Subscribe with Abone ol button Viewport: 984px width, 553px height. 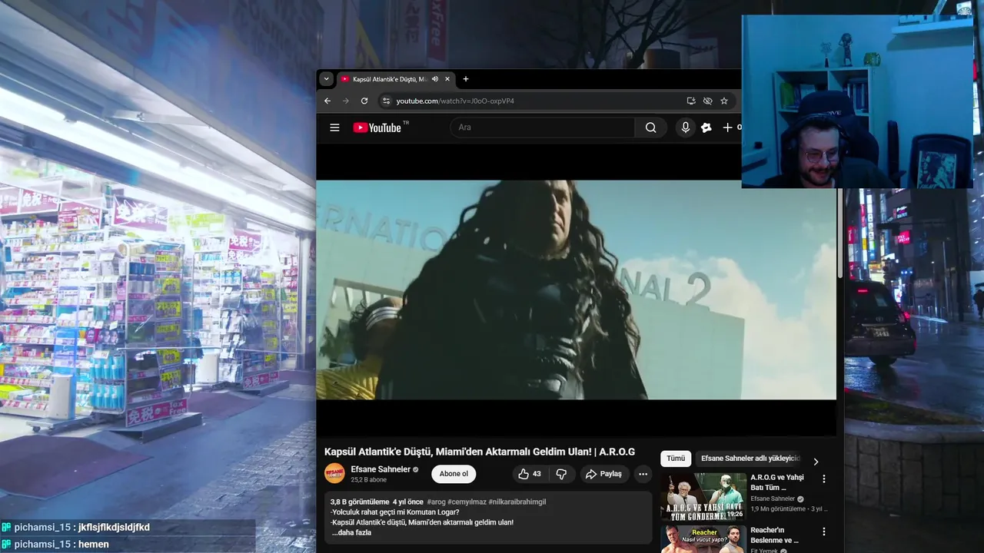454,474
